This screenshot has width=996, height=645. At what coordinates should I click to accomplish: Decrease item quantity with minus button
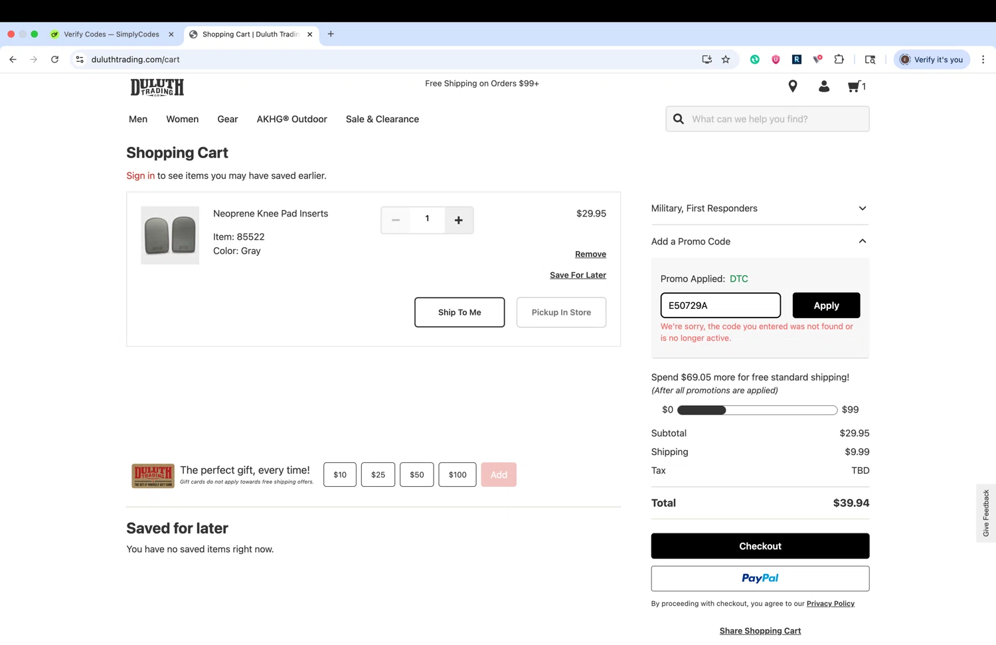point(396,220)
